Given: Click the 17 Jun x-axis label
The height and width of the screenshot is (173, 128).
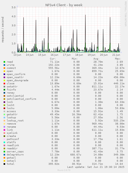Looking at the screenshot, I should 67,55.
